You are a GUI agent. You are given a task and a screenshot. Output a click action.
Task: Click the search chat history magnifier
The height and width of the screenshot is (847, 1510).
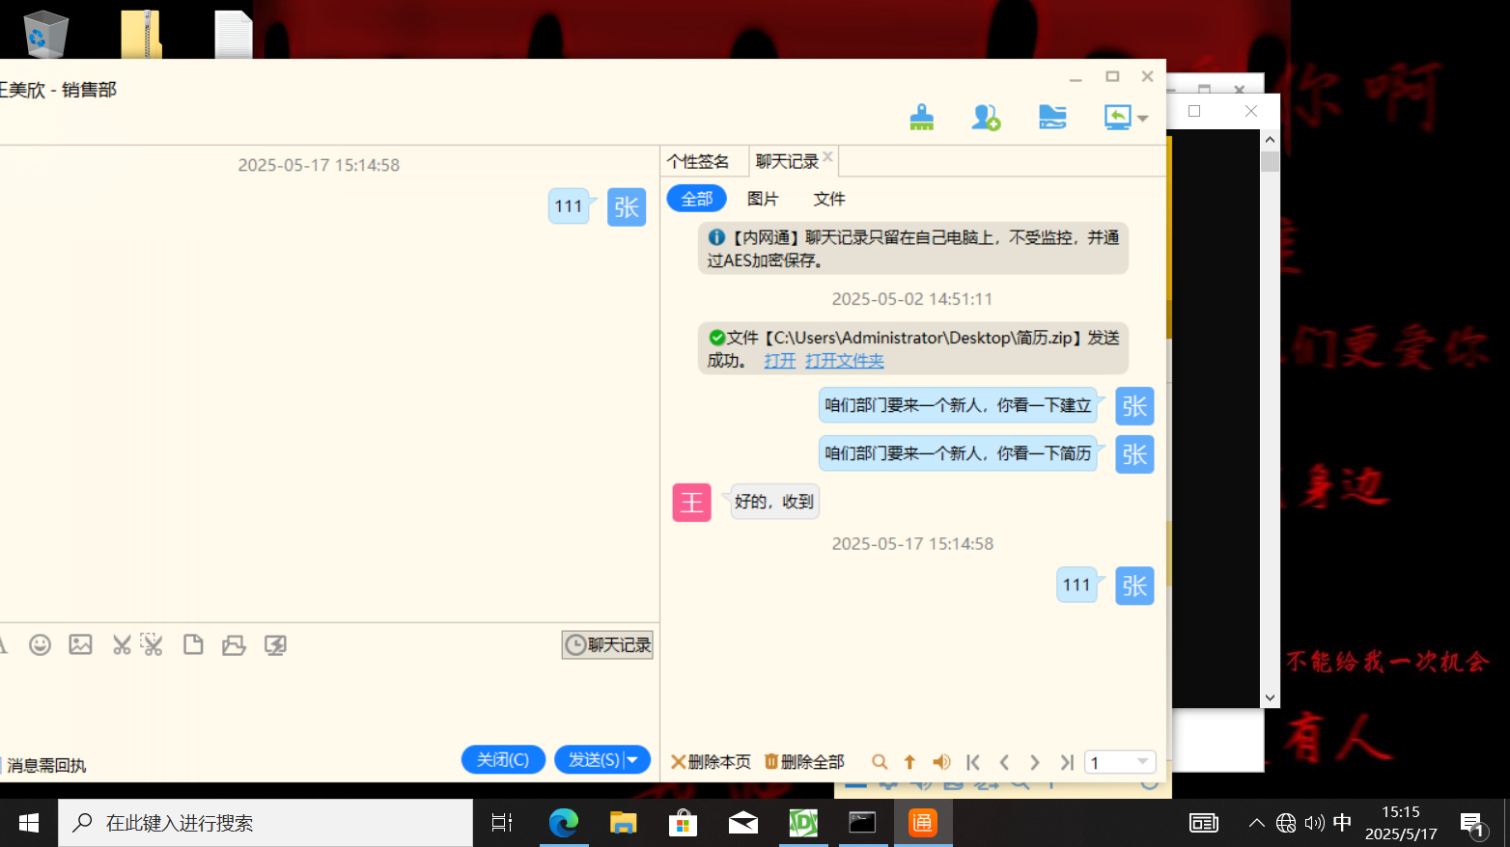click(879, 762)
